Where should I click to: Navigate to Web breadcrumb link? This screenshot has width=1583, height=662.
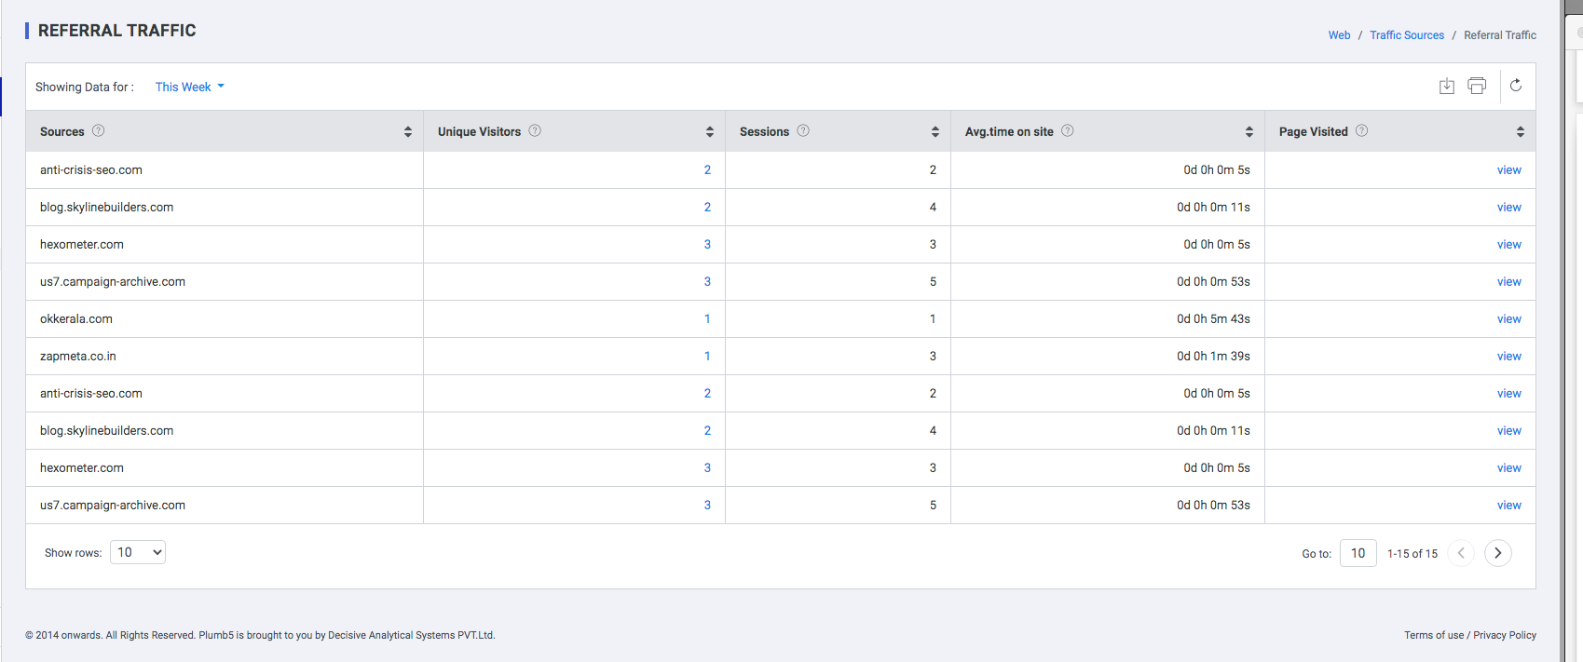[1339, 35]
